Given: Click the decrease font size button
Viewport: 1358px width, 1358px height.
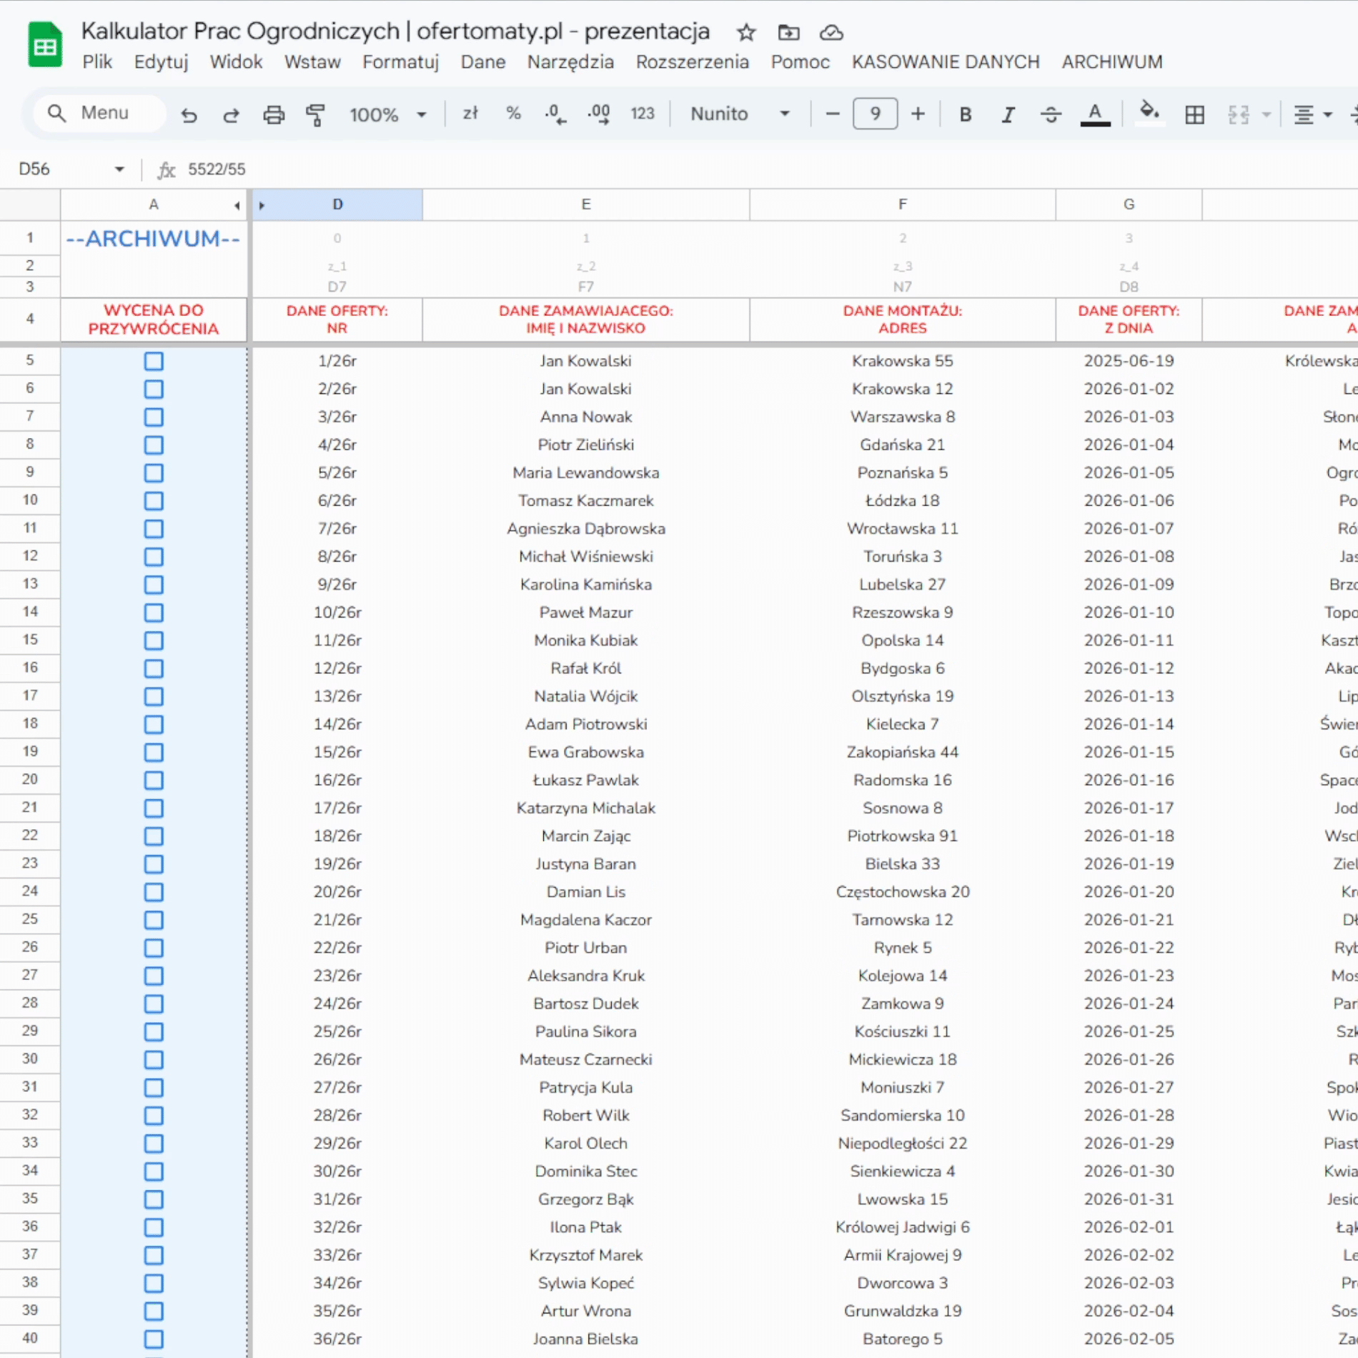Looking at the screenshot, I should [x=832, y=114].
